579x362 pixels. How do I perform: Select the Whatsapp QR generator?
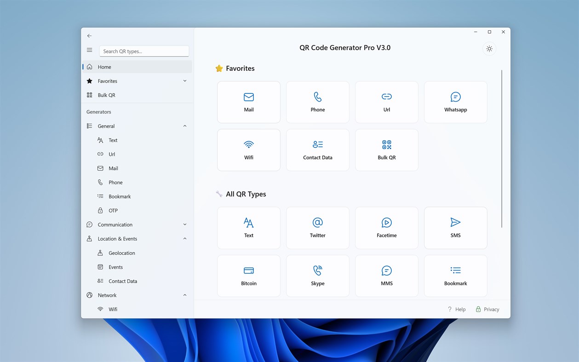pos(455,102)
